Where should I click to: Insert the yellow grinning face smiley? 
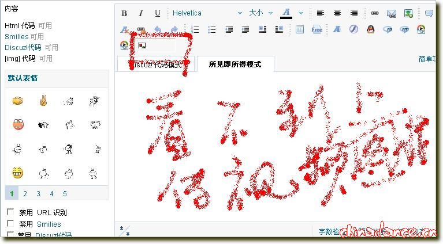click(17, 173)
